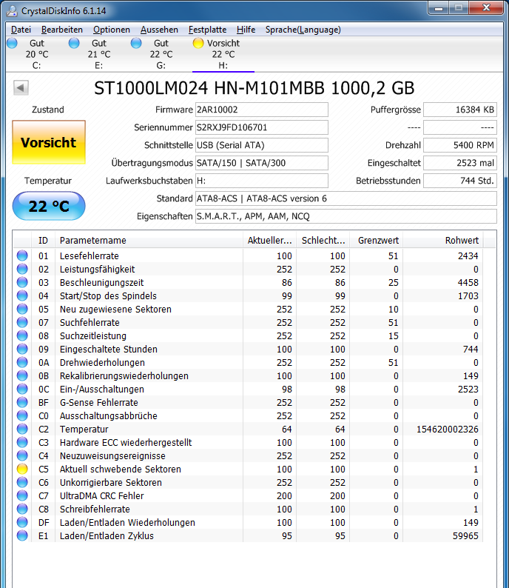Click yellow status icon of Aktuell schwebende Sektoren
Screen dimensions: 509x588
click(22, 469)
